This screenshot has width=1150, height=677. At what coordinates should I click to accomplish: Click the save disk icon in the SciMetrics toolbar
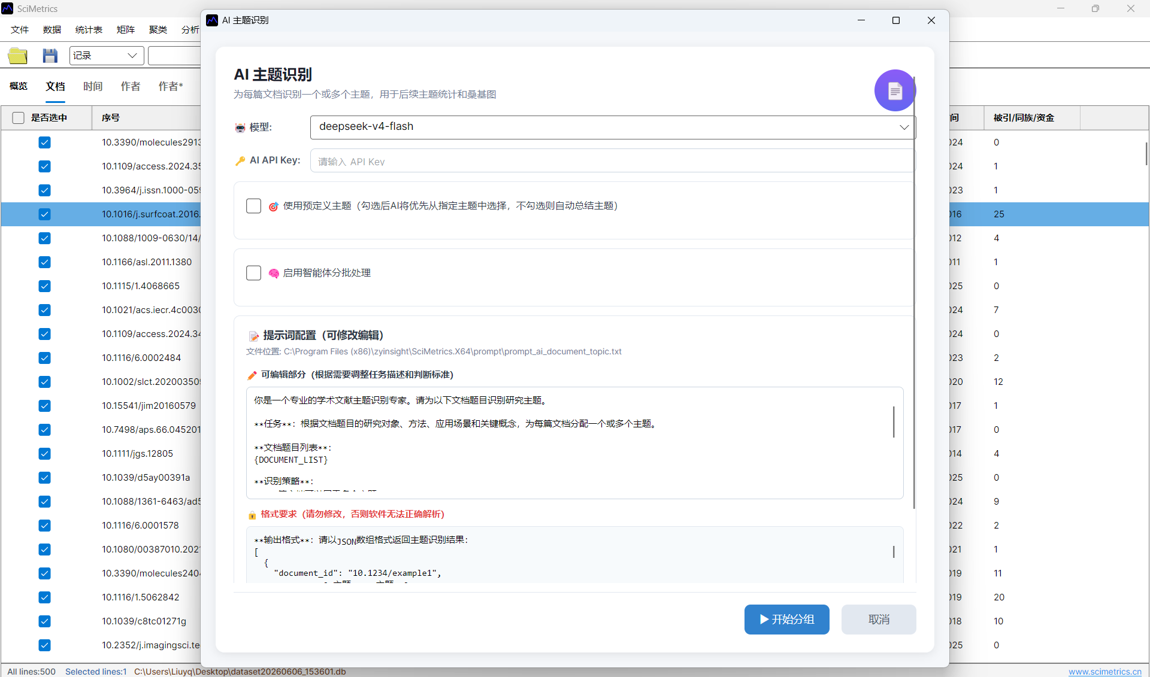[50, 56]
